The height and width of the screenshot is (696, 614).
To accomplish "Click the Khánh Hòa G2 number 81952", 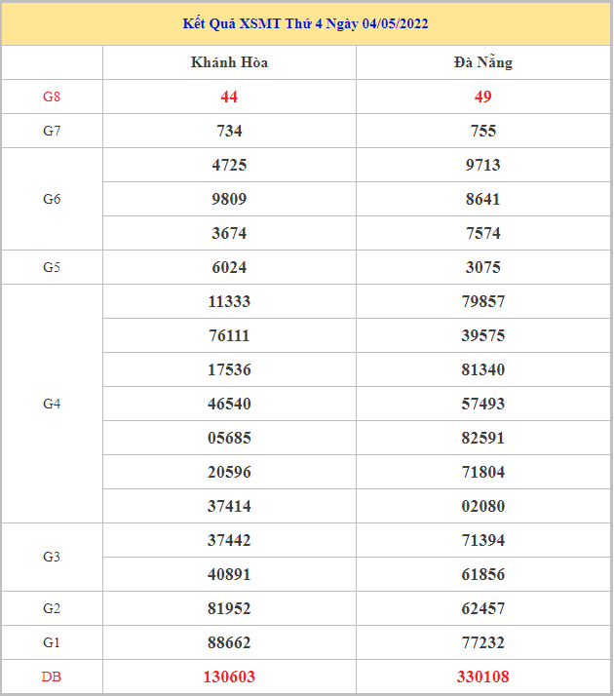I will point(229,608).
